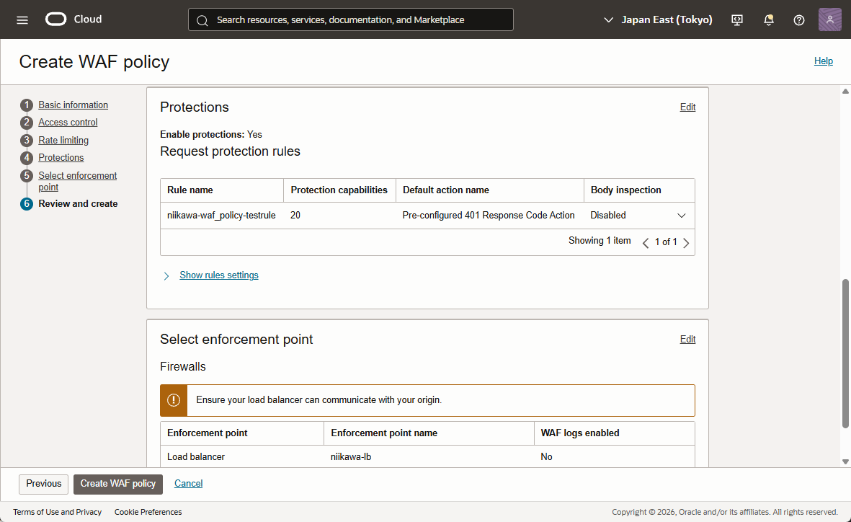Click the vertical scrollbar down arrow

pyautogui.click(x=845, y=461)
